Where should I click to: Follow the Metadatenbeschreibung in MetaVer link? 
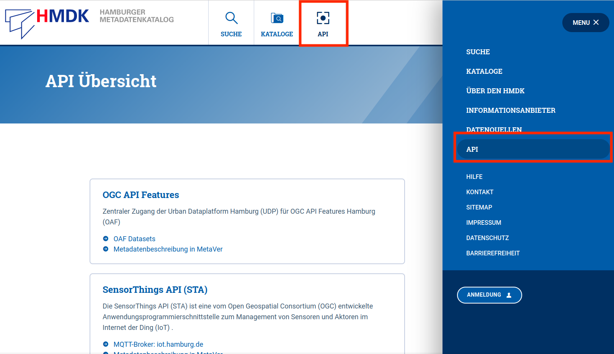(x=168, y=249)
